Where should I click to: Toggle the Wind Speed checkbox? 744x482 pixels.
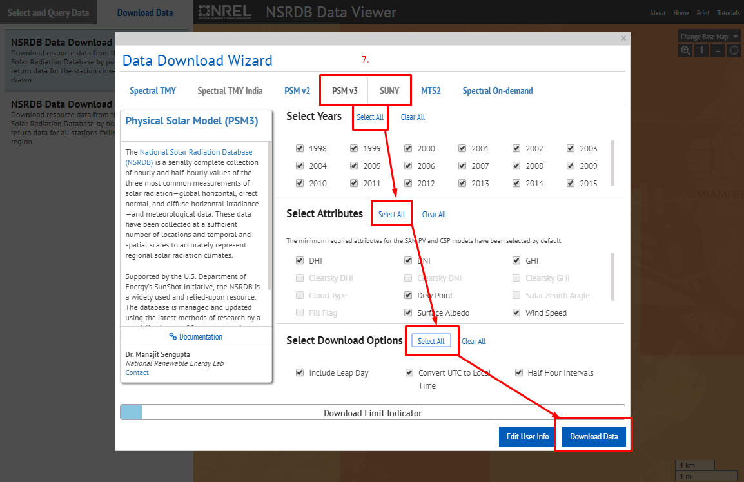(516, 313)
